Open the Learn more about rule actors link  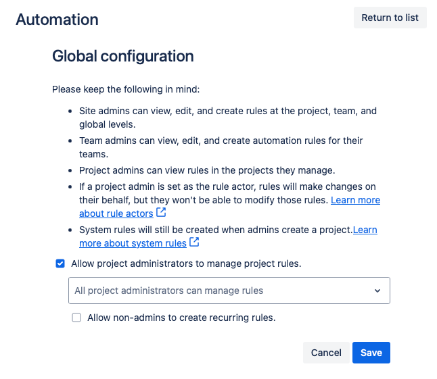(x=354, y=201)
